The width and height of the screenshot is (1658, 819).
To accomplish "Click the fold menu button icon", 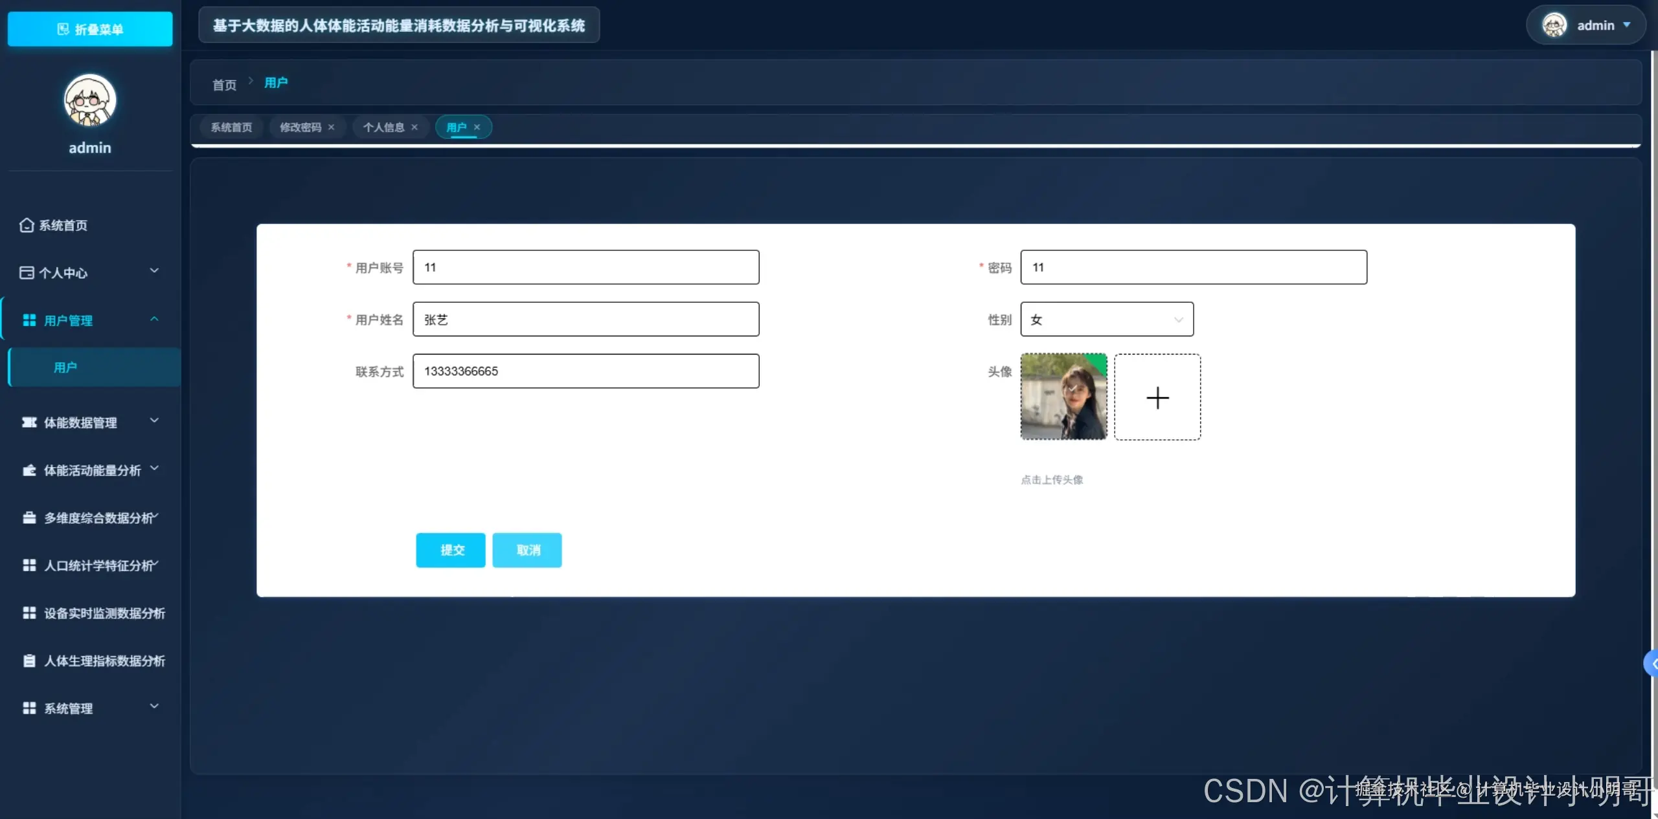I will click(x=63, y=29).
